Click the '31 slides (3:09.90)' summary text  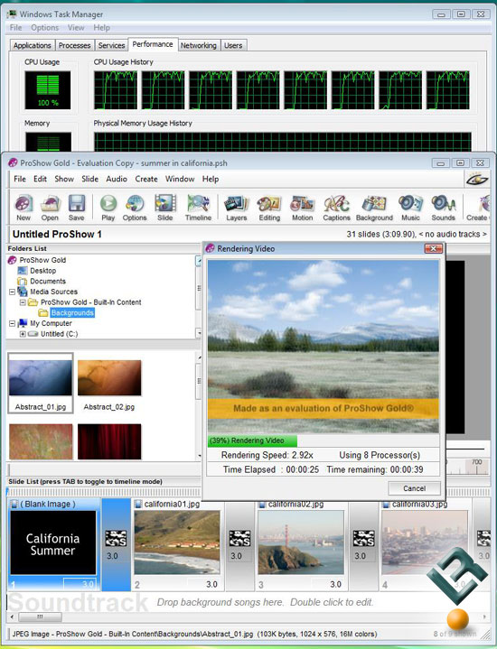tap(381, 235)
